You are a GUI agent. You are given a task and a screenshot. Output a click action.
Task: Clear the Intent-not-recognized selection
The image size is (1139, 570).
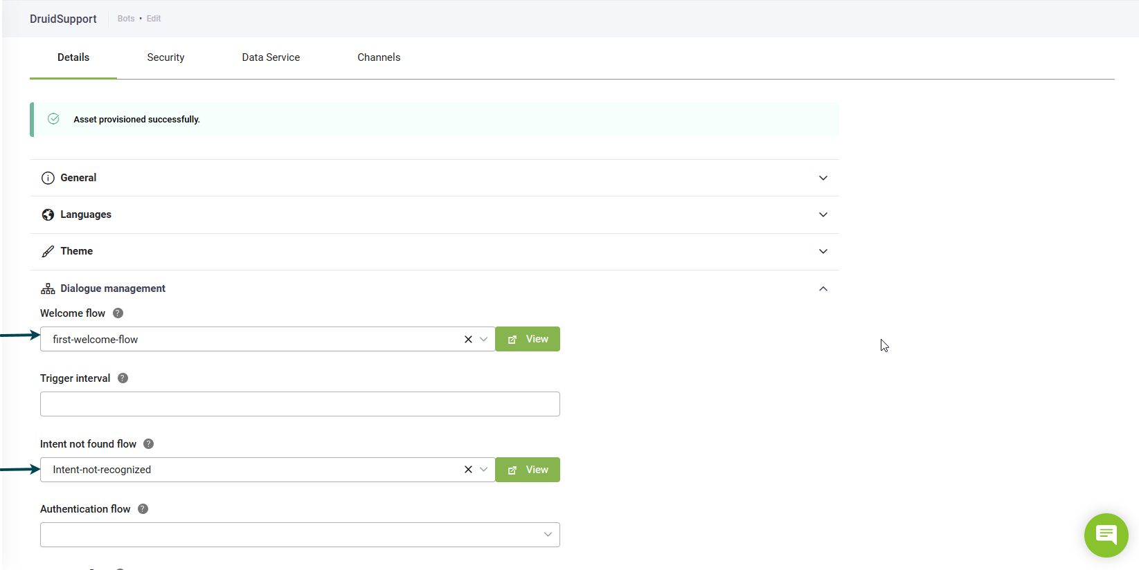(x=468, y=470)
